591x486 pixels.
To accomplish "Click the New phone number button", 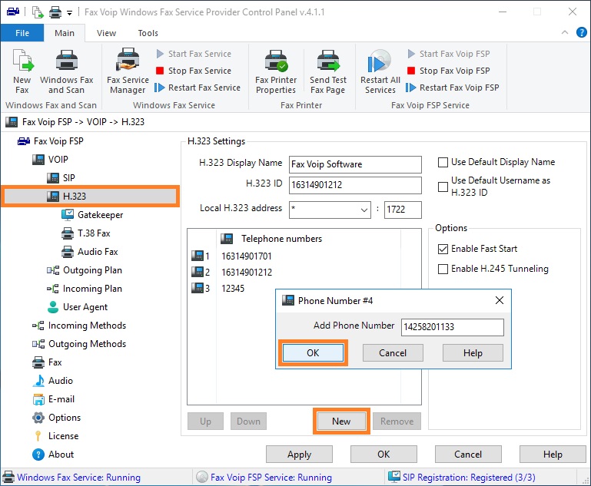I will (341, 422).
